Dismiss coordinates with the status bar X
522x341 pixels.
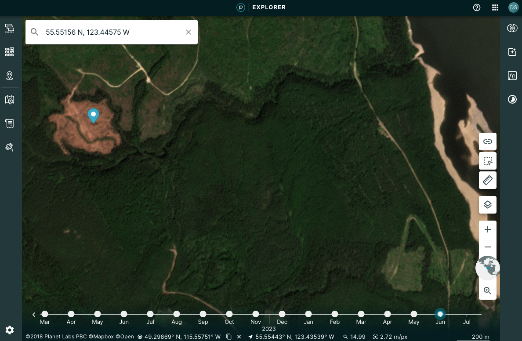coord(239,337)
